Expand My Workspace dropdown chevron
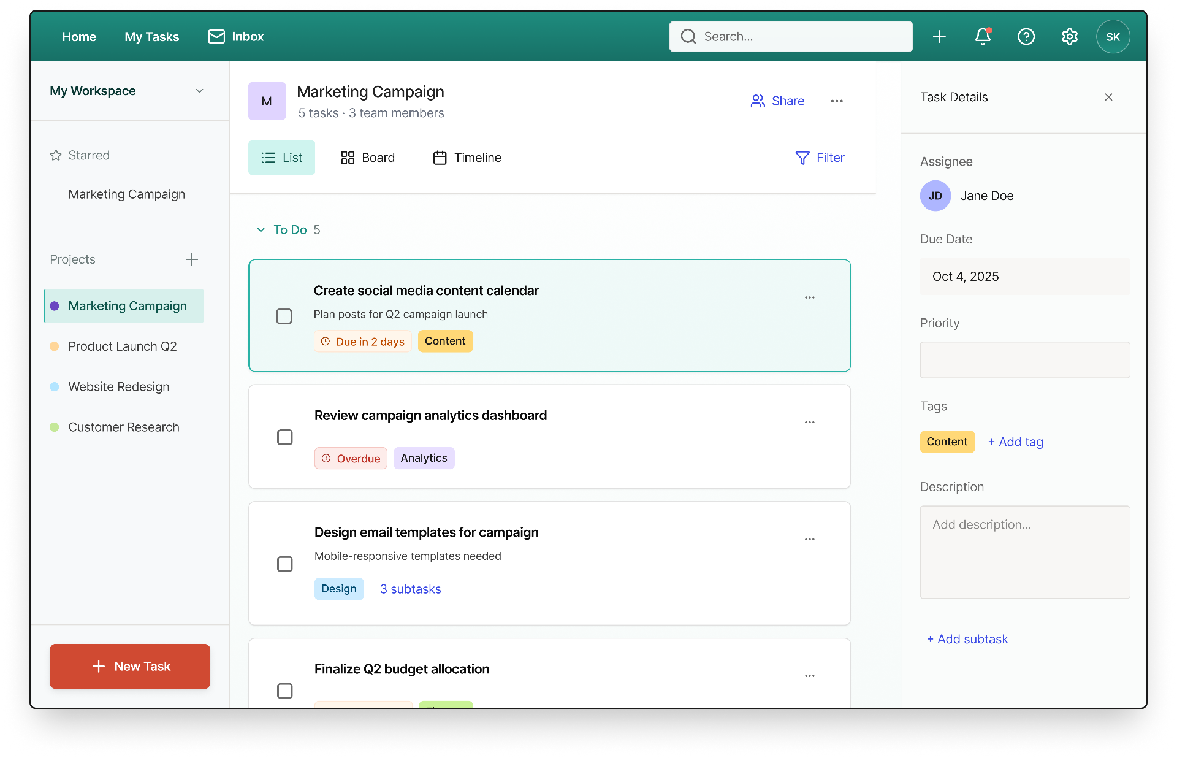This screenshot has width=1177, height=758. [199, 91]
